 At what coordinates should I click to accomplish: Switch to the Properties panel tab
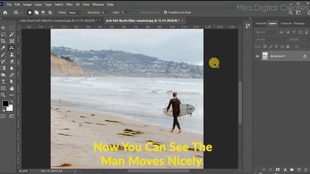tap(261, 23)
